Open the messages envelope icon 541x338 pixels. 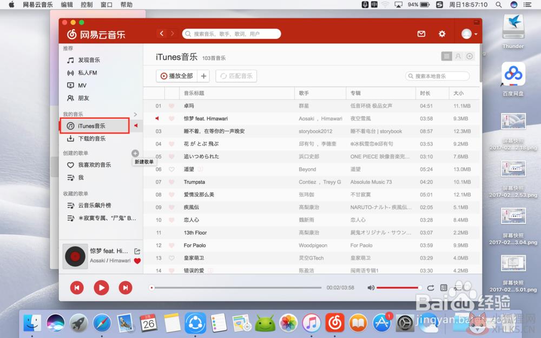point(421,34)
